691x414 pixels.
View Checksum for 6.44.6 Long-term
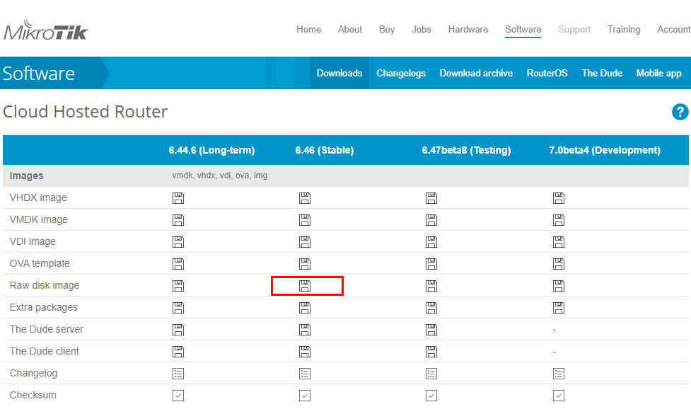click(178, 396)
